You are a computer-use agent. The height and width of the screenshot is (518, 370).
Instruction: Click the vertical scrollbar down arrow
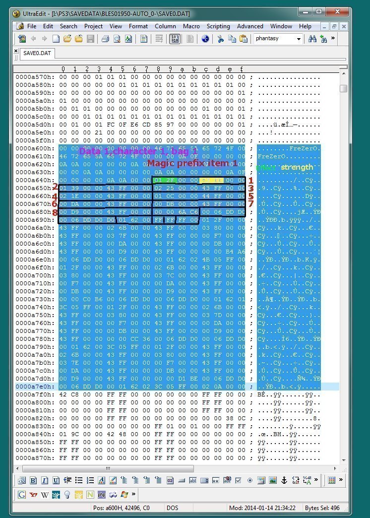[x=344, y=460]
